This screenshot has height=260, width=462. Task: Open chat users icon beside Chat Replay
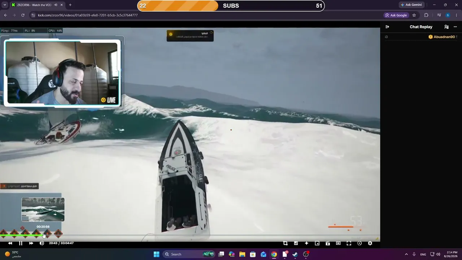click(446, 27)
